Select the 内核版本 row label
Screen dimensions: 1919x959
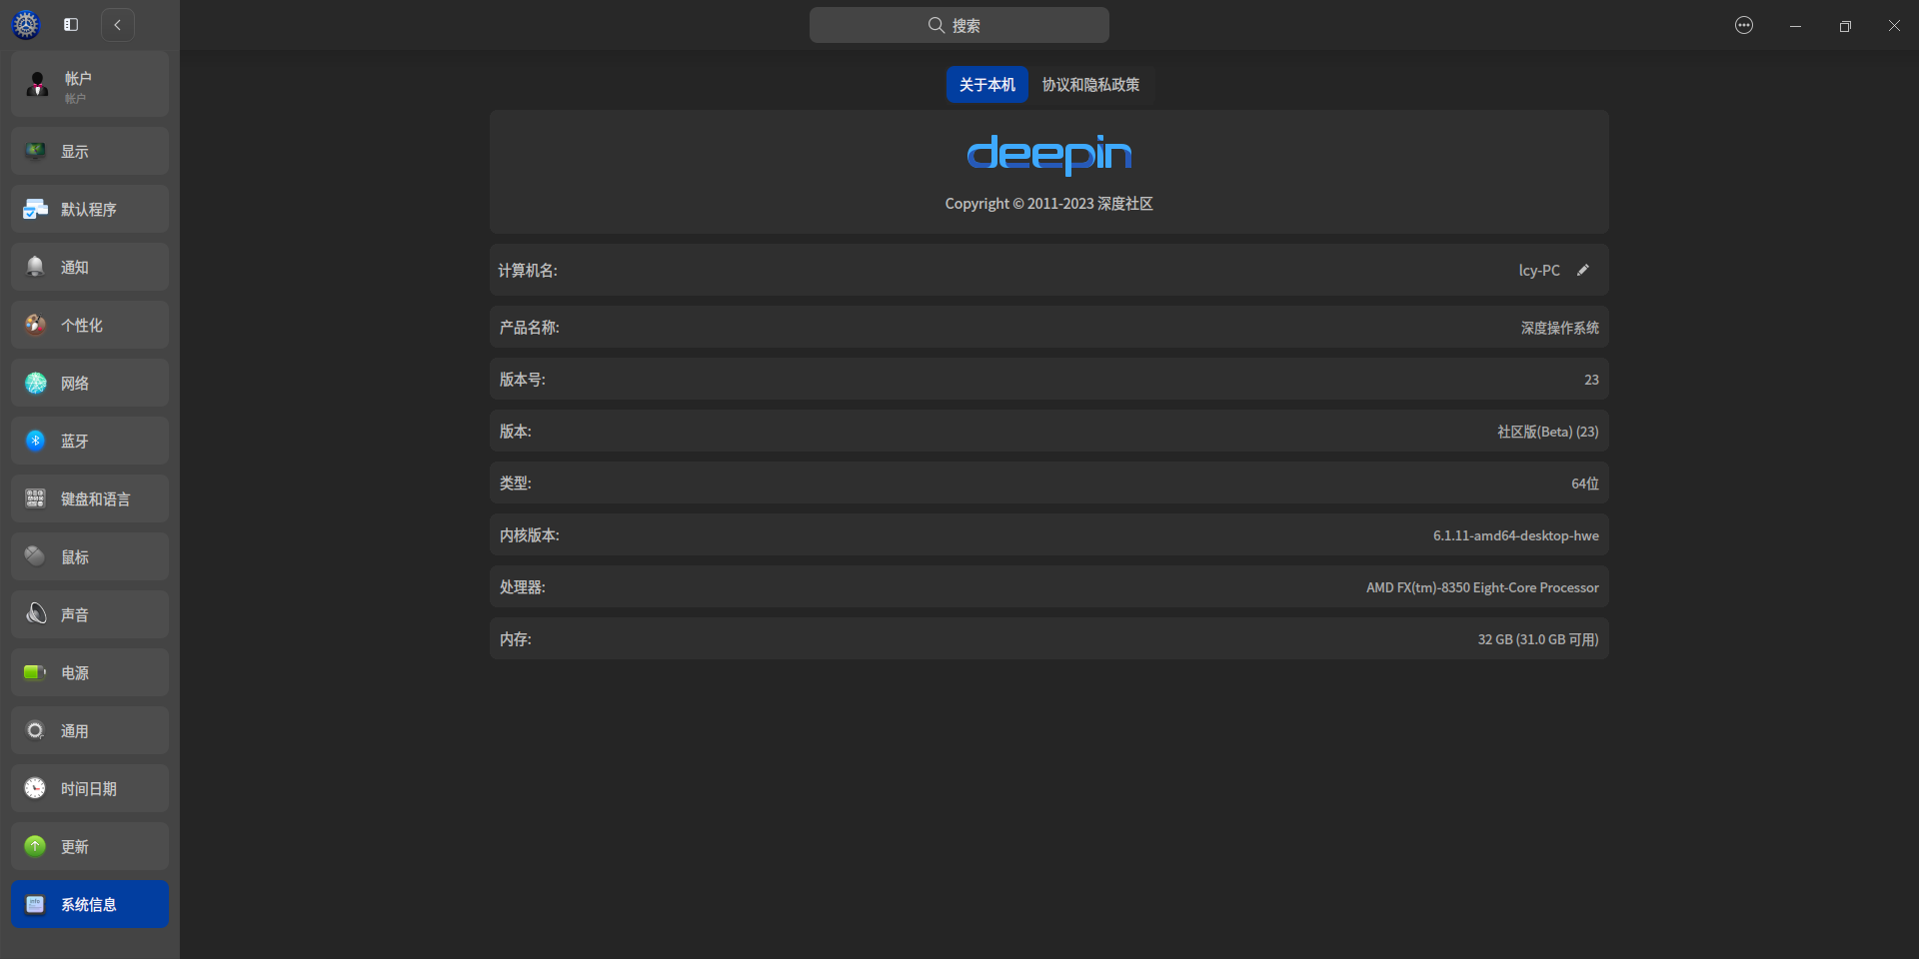click(530, 535)
